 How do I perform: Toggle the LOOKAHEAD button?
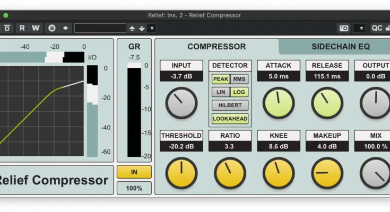[230, 119]
